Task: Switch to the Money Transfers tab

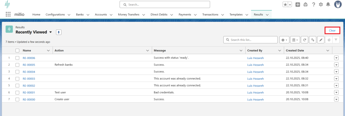Action: pyautogui.click(x=129, y=14)
